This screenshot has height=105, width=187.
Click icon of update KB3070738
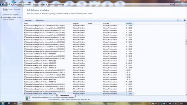coord(25,40)
